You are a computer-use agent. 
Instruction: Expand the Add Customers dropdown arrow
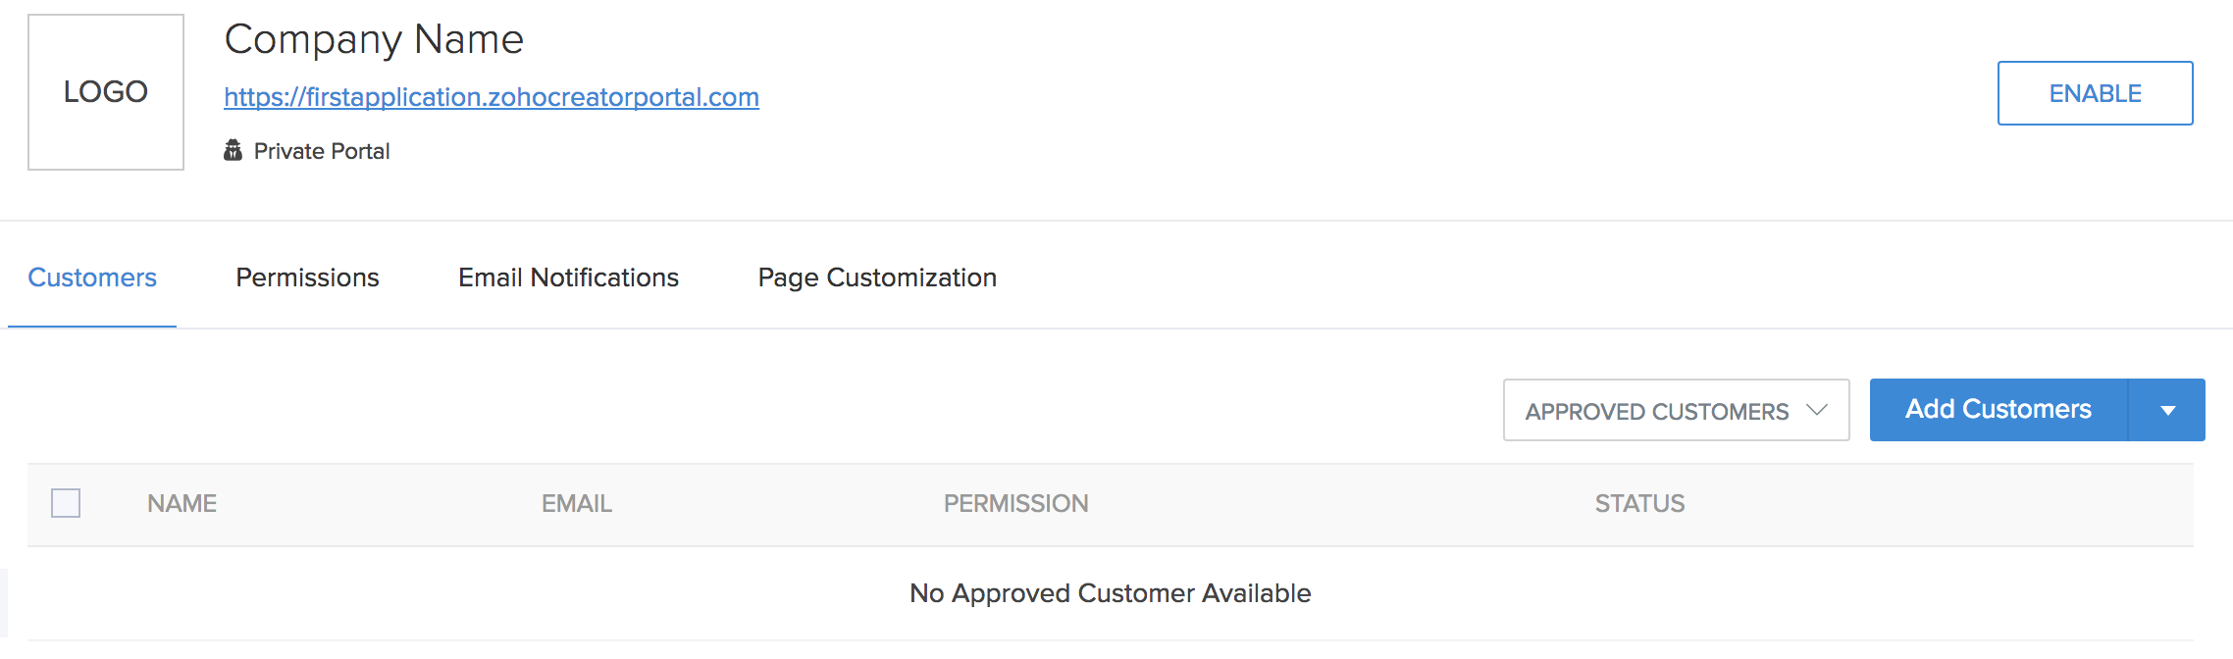tap(2167, 410)
